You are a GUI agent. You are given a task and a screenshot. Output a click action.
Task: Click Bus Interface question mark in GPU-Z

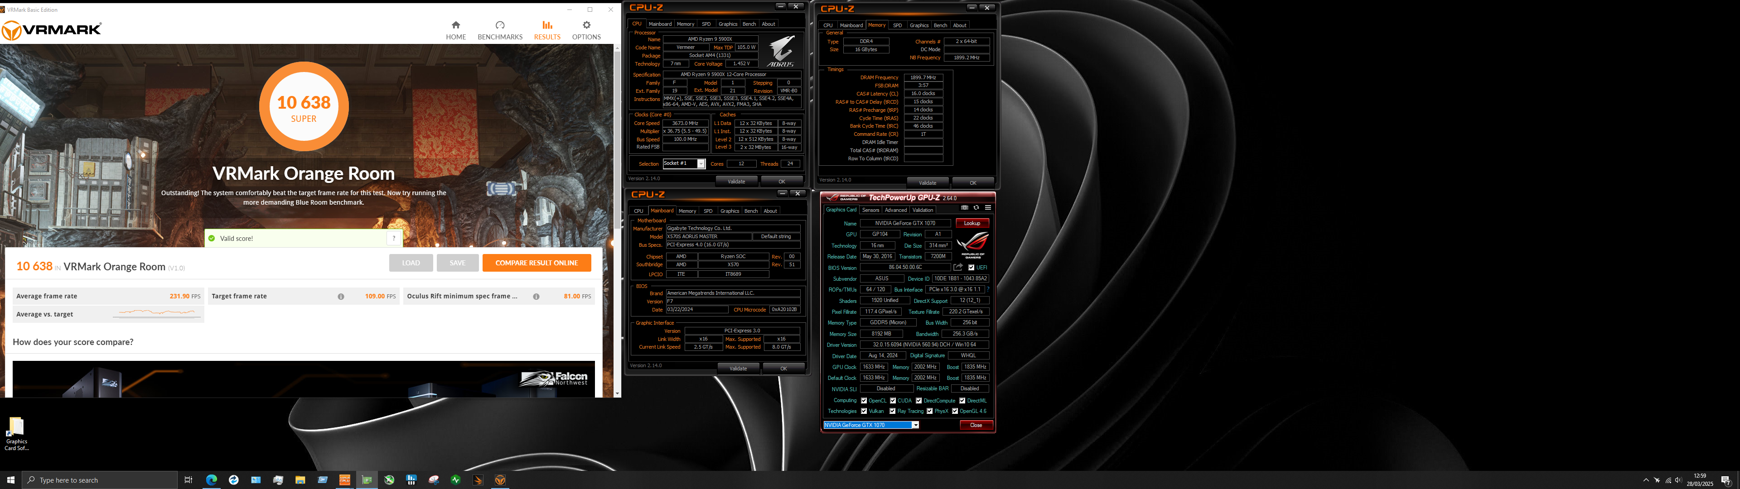click(987, 289)
